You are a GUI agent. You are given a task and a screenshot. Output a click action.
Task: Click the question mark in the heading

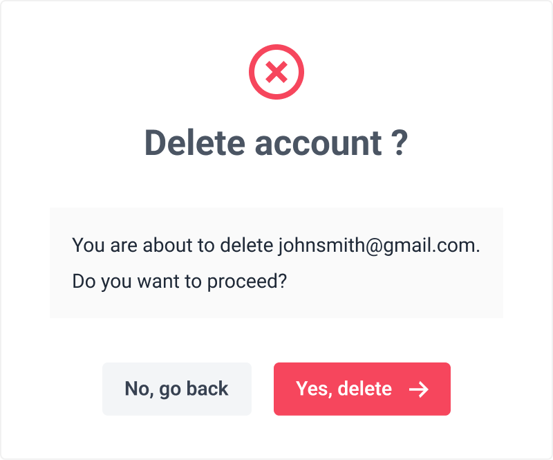pyautogui.click(x=400, y=142)
